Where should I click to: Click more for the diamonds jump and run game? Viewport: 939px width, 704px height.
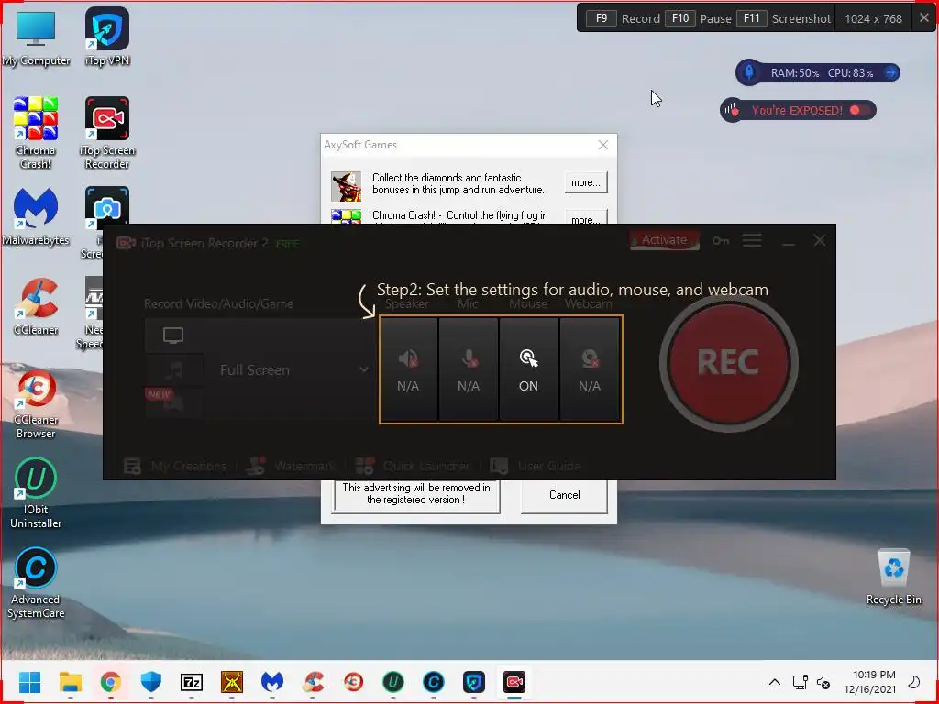(x=586, y=182)
